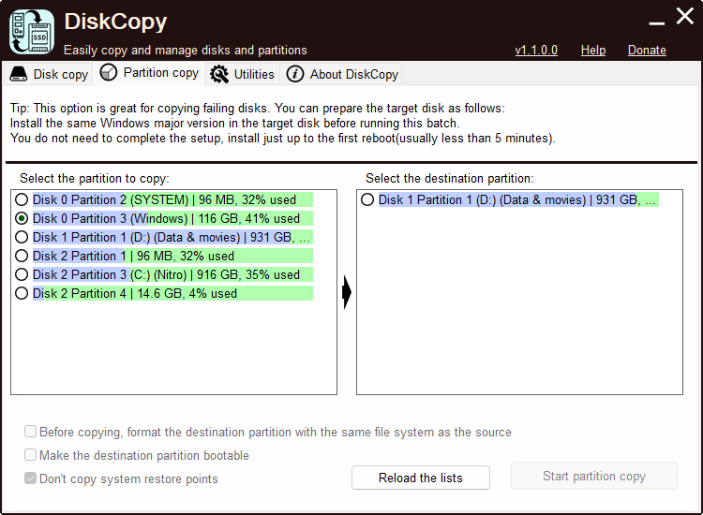Minimize the DiskCopy window

pos(657,23)
